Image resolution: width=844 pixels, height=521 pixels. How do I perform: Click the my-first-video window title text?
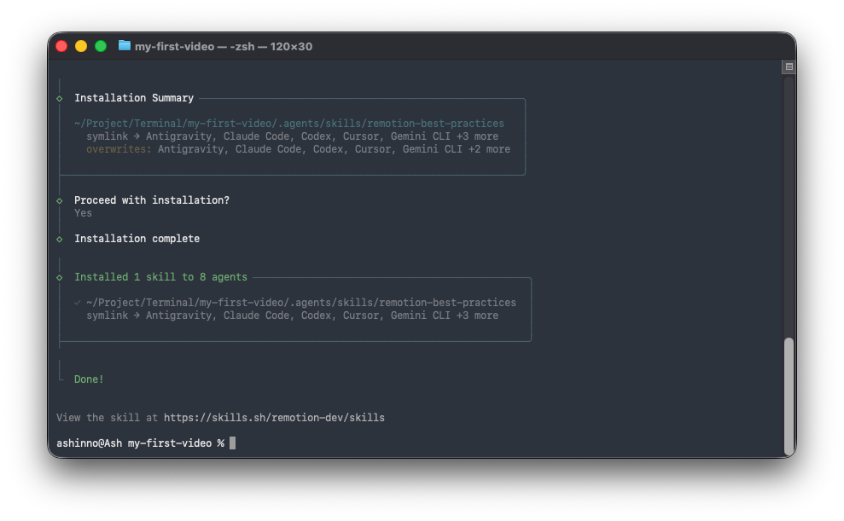coord(224,46)
